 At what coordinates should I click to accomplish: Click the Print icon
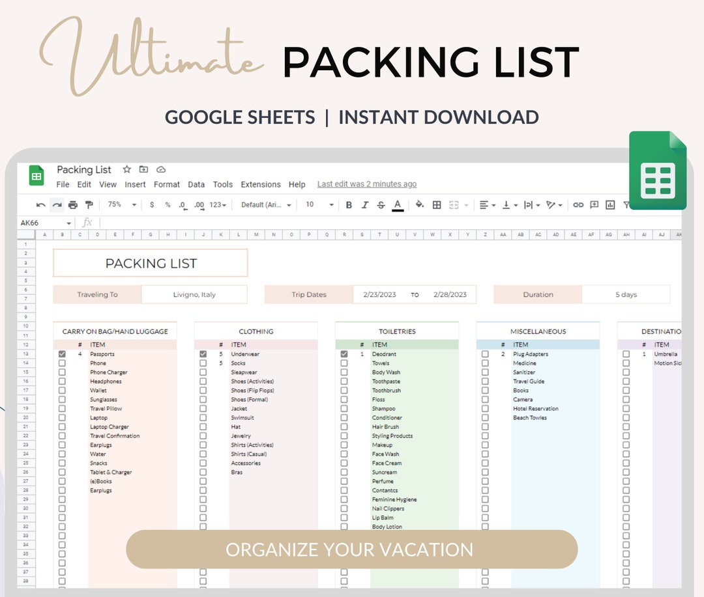pos(73,205)
